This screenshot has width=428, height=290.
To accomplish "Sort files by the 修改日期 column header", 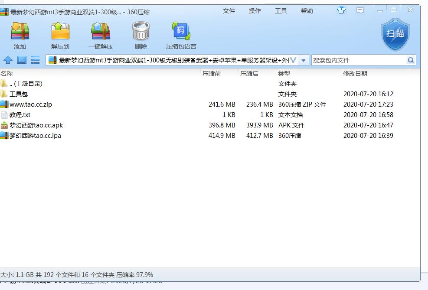I will (x=355, y=74).
